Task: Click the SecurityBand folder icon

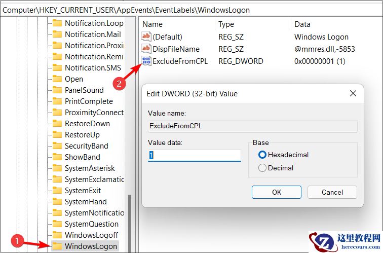Action: coord(57,146)
